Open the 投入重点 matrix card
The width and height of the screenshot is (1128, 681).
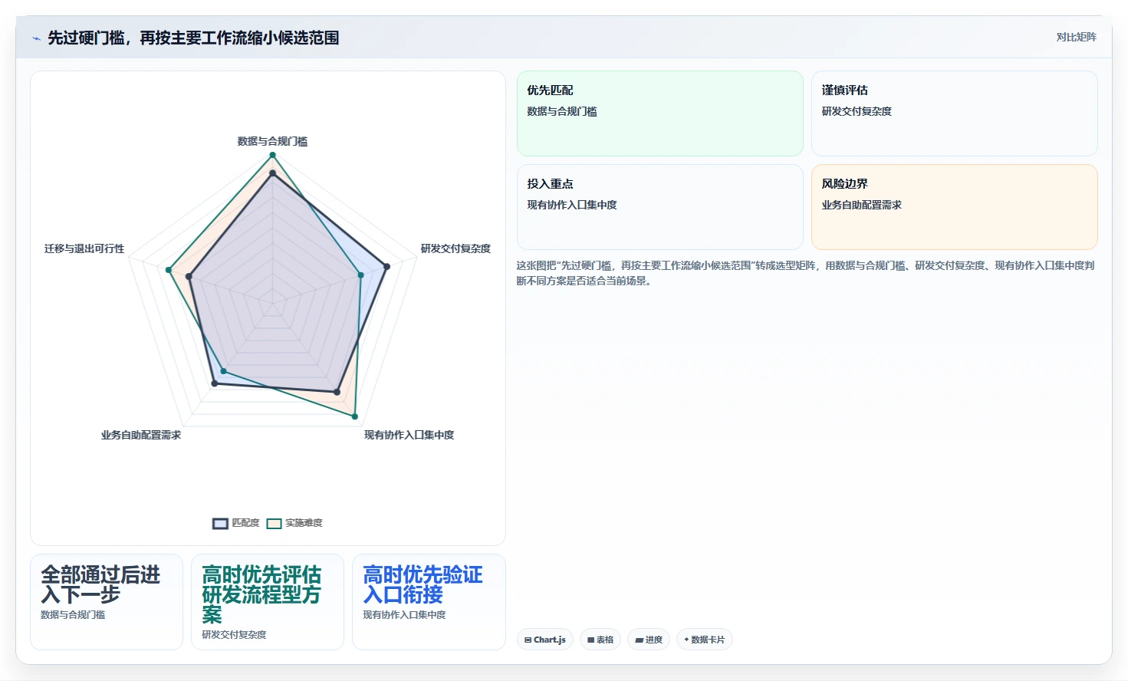(660, 207)
